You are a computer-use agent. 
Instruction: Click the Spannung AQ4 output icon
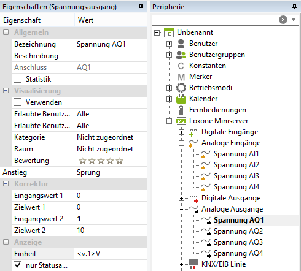coord(206,254)
